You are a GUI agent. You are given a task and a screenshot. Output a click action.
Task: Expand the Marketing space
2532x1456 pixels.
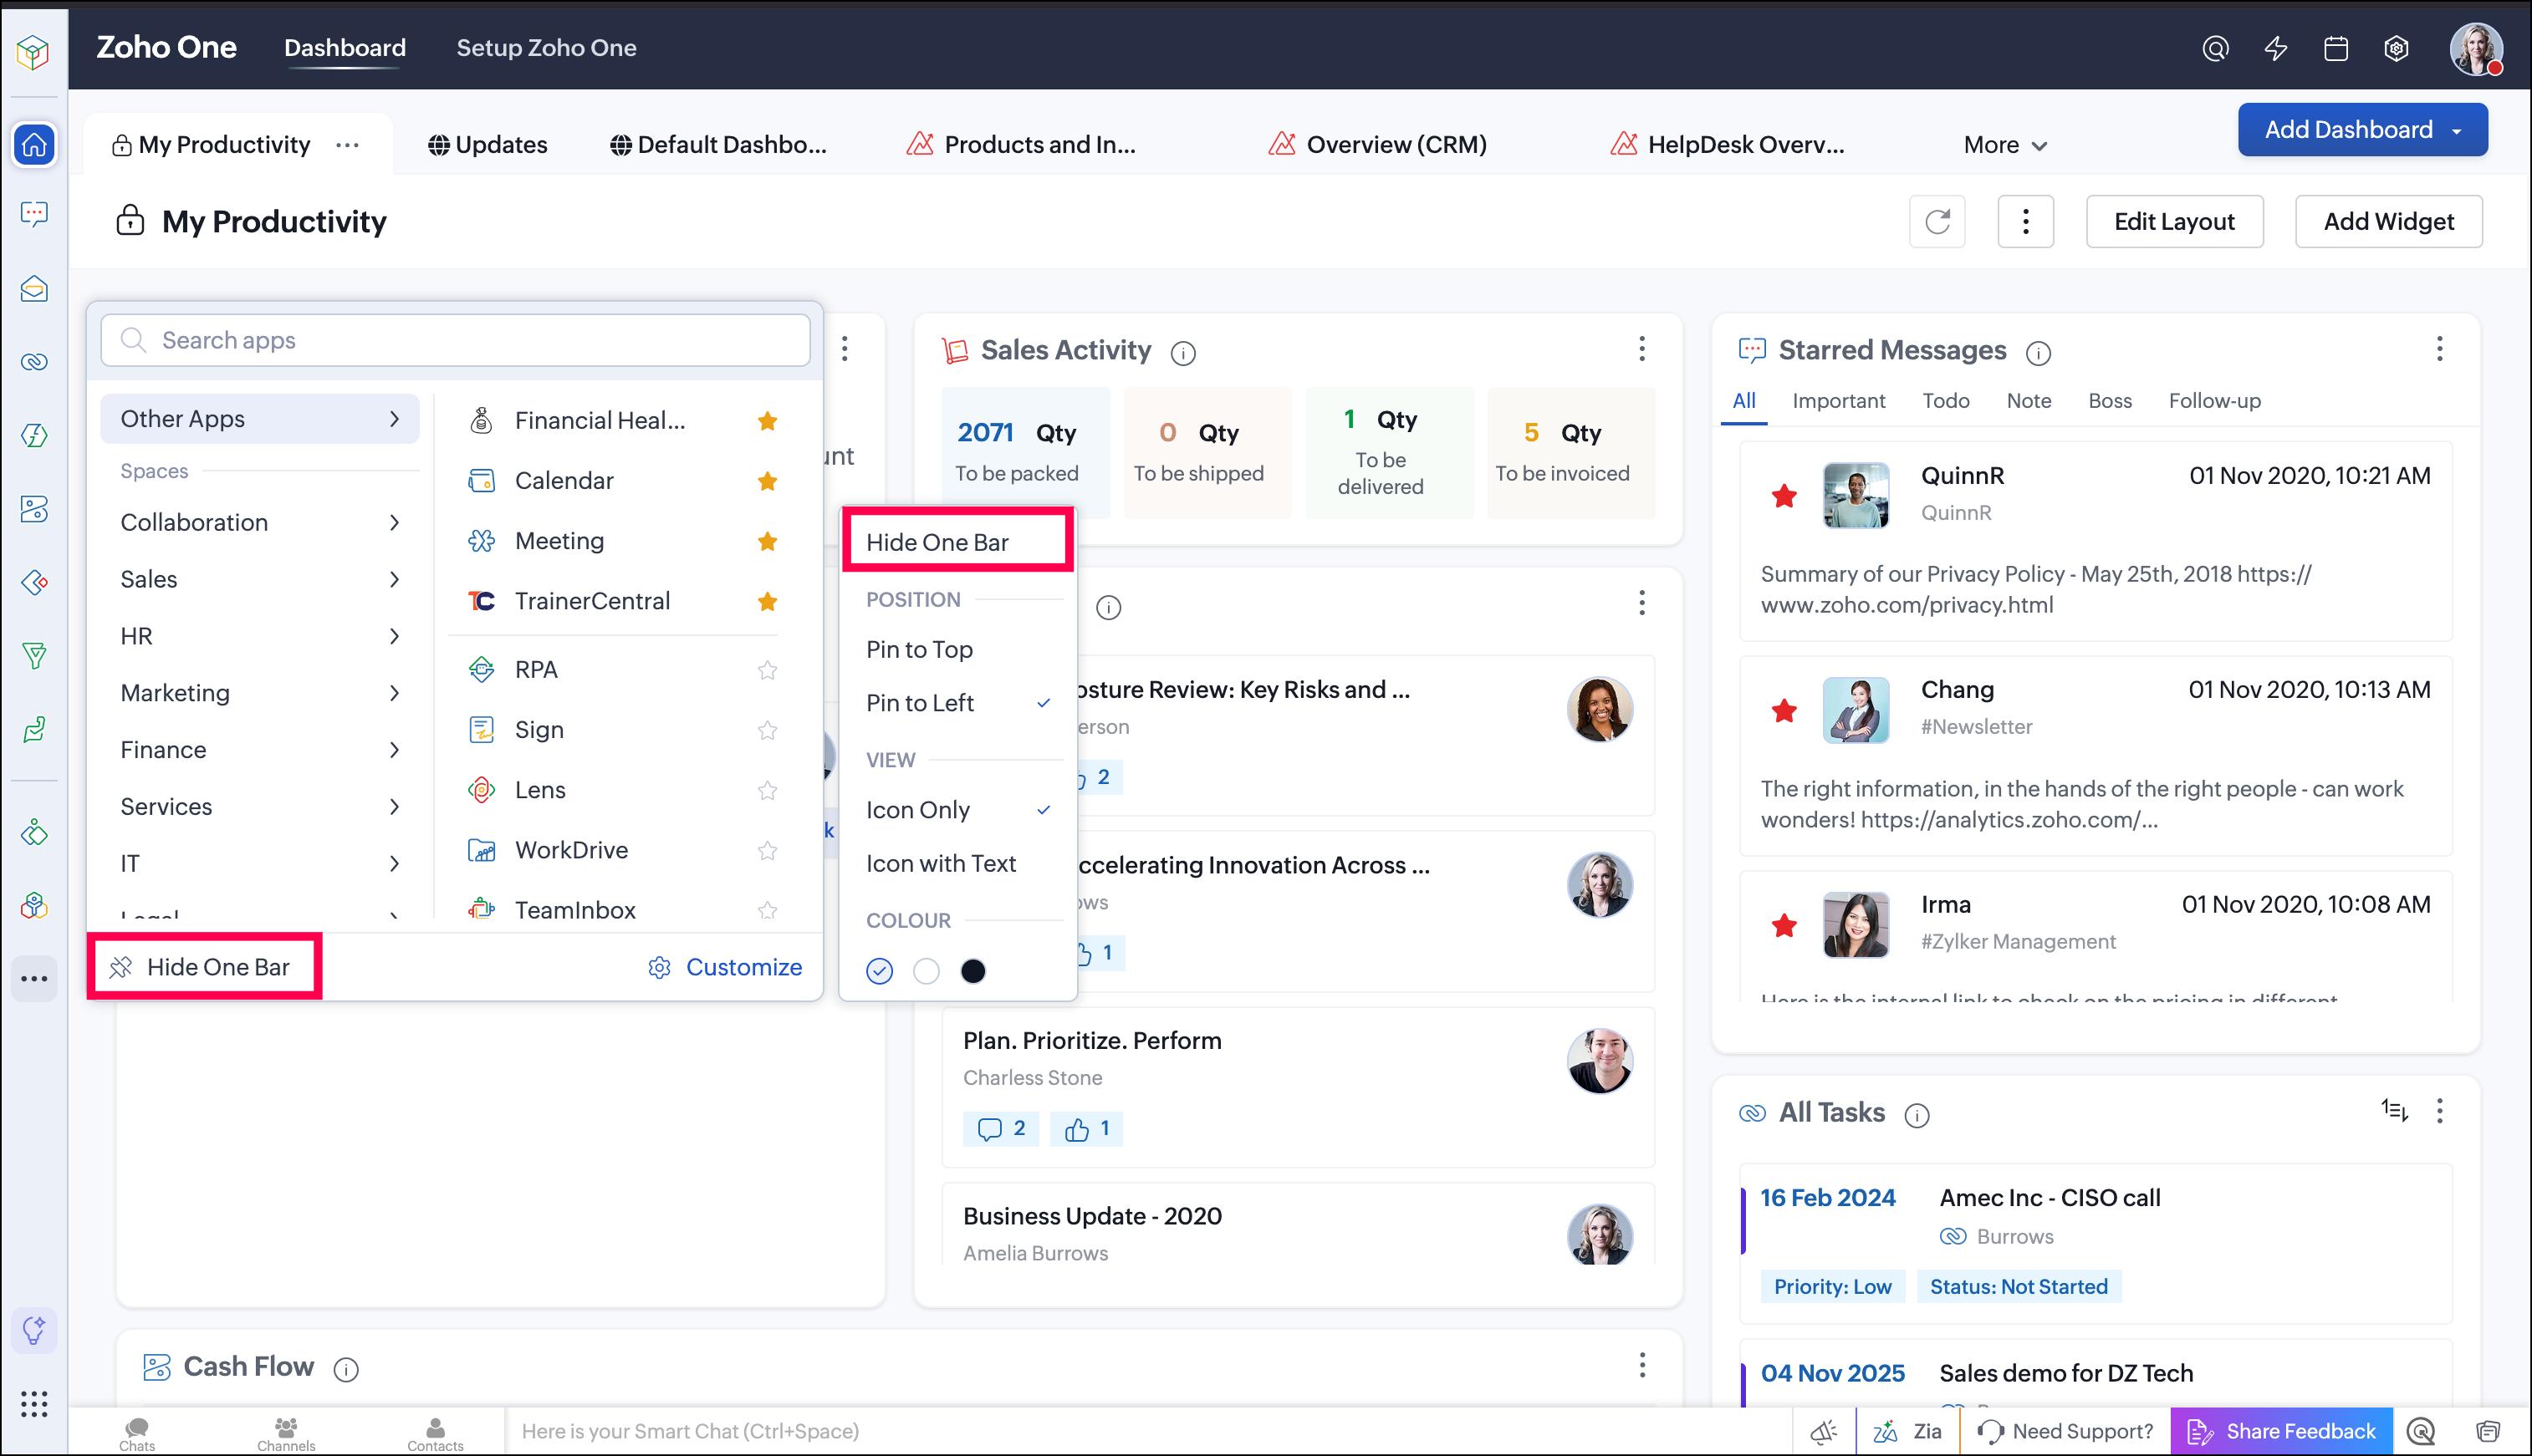point(260,694)
